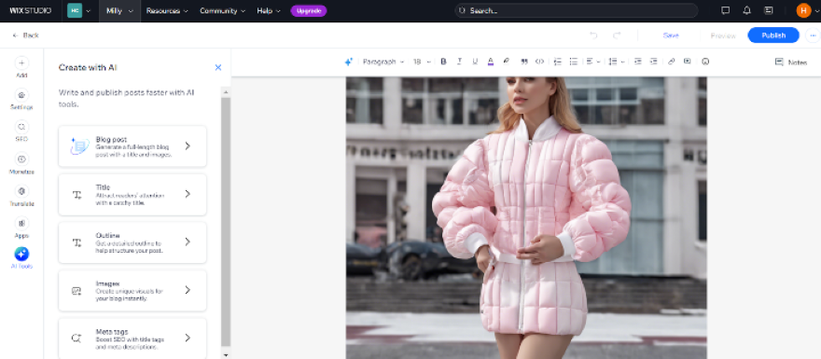Click the round icon ending the formatting toolbar
Viewport: 821px width, 359px height.
(705, 62)
